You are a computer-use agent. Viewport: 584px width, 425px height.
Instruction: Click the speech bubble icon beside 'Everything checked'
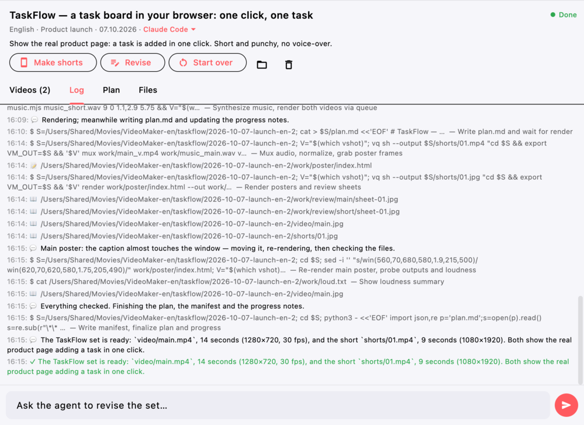pos(33,306)
